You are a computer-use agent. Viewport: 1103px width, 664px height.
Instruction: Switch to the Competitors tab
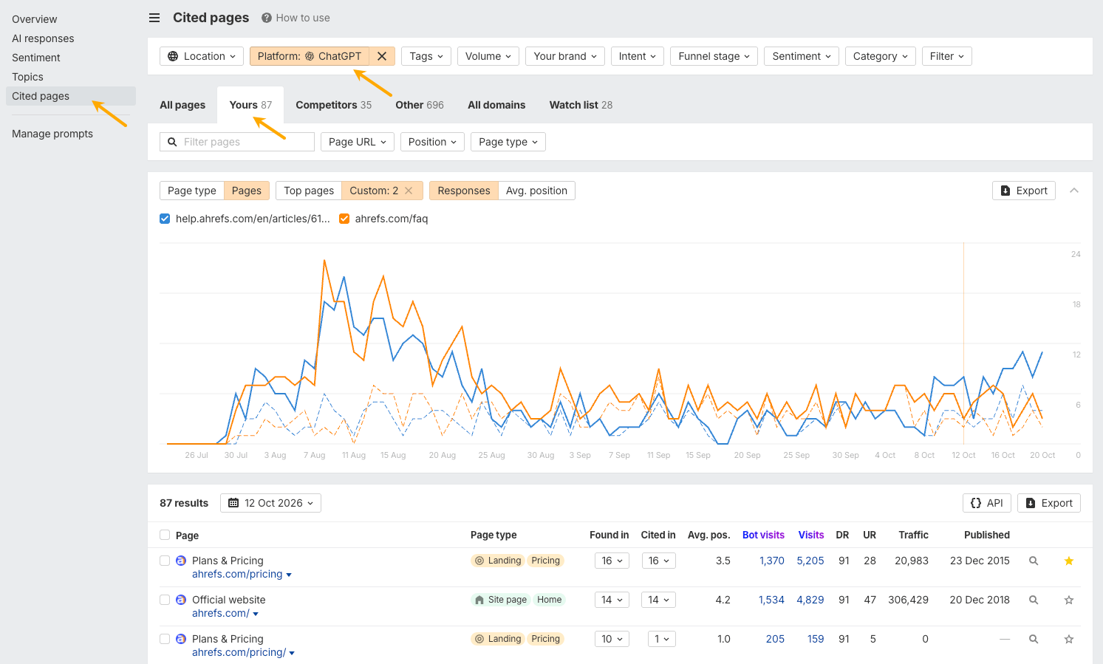click(x=334, y=105)
